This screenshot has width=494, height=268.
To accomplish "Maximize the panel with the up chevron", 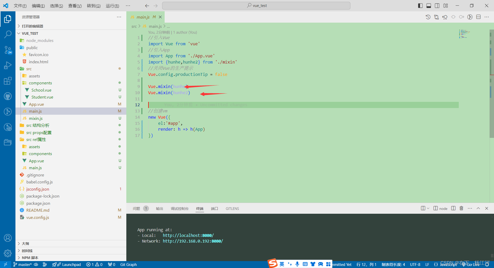I will click(x=478, y=208).
